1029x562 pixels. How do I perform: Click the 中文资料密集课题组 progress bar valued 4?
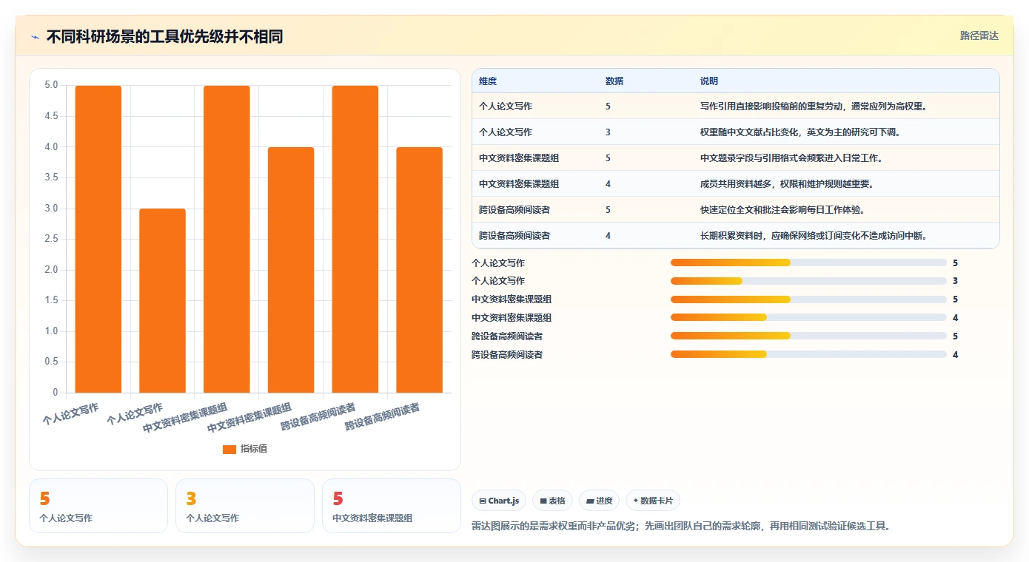(808, 318)
